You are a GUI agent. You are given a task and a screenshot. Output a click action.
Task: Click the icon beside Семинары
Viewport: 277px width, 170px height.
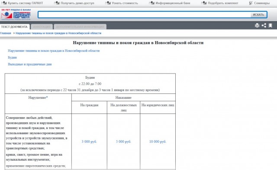(x=251, y=3)
